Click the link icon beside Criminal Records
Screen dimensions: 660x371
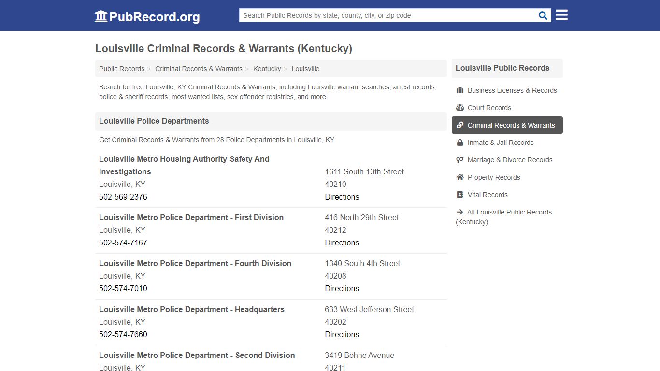coord(460,125)
